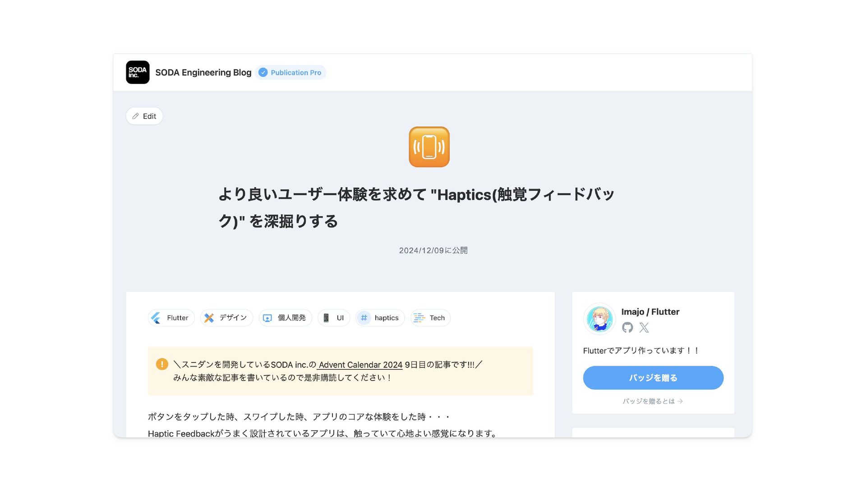Click the Flutter logo topic icon
866x487 pixels.
pos(156,318)
